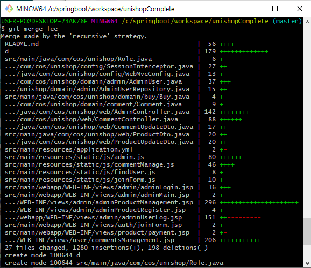
Task: Click the AdminUserRepository.java file path
Action: click(x=97, y=89)
